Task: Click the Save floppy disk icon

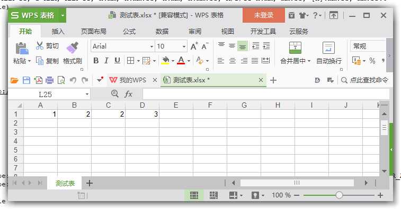Action: click(x=26, y=81)
